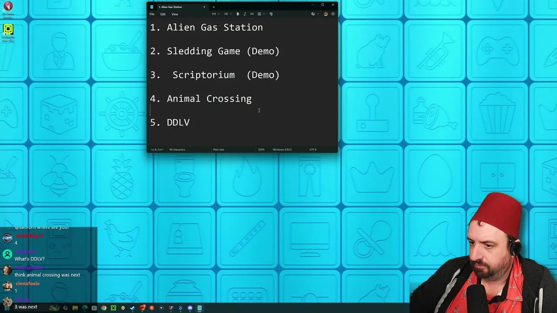Open the top-left desktop shortcut icon
557x313 pixels.
[8, 6]
